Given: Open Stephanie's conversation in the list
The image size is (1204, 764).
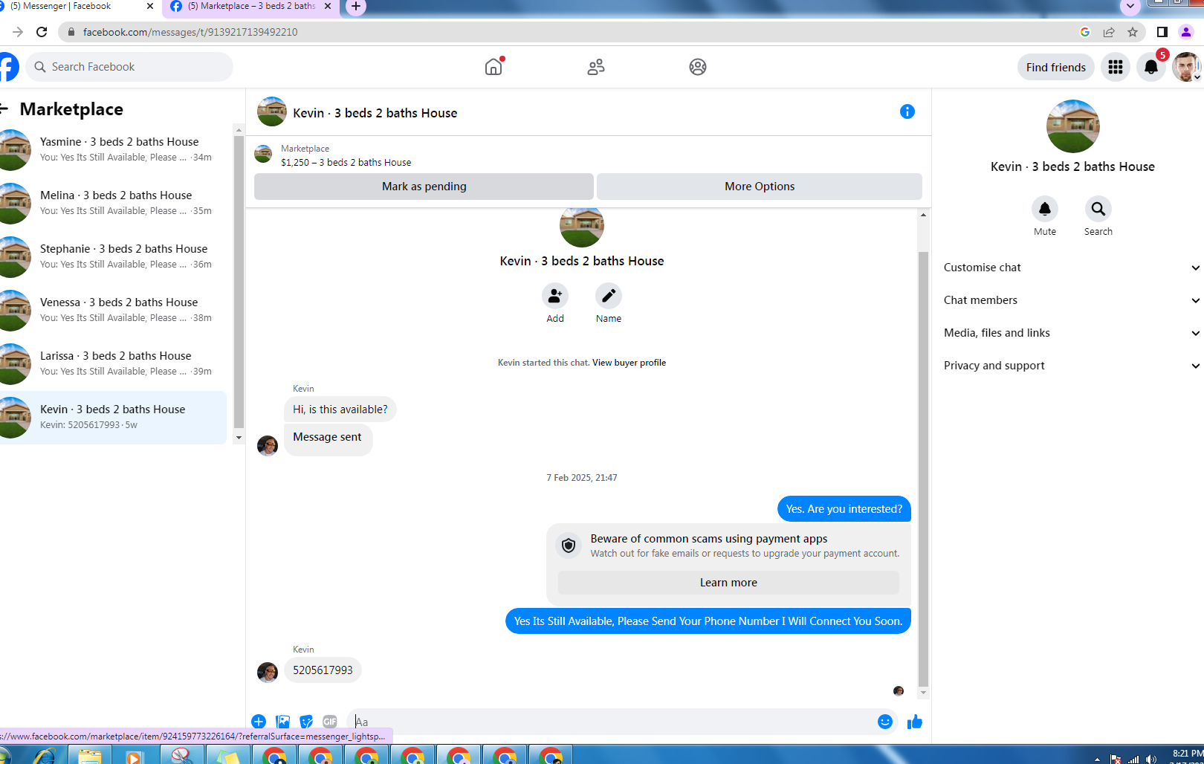Looking at the screenshot, I should 113,256.
